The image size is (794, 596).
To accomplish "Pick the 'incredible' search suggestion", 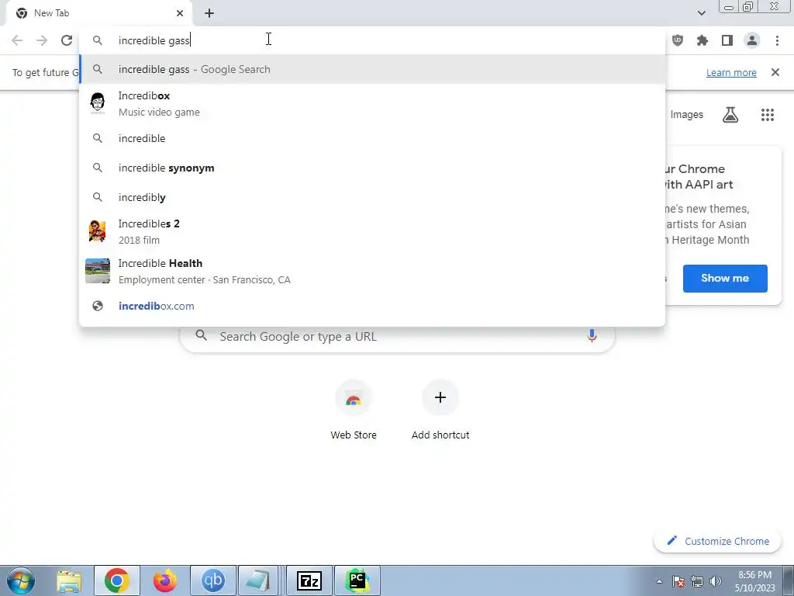I will 372,138.
